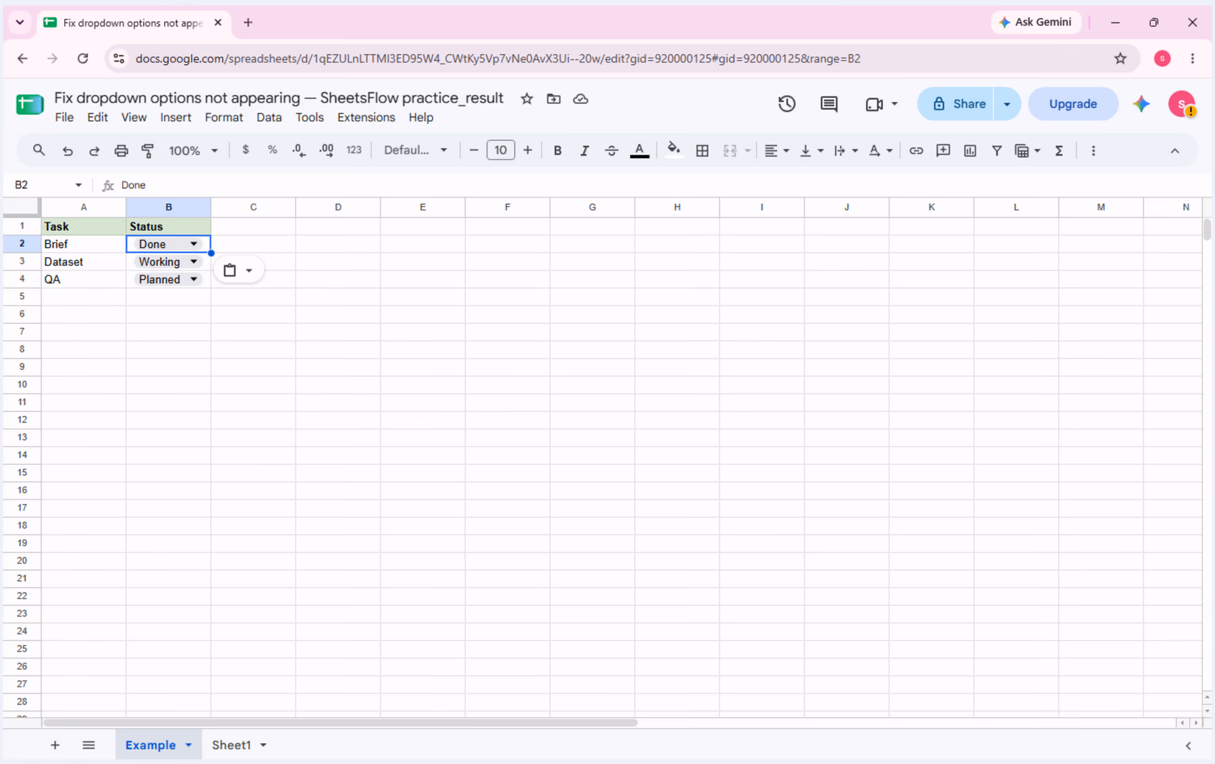The image size is (1215, 764).
Task: Click the strikethrough icon
Action: 612,151
